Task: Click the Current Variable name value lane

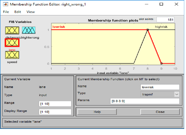Action: tap(42, 87)
